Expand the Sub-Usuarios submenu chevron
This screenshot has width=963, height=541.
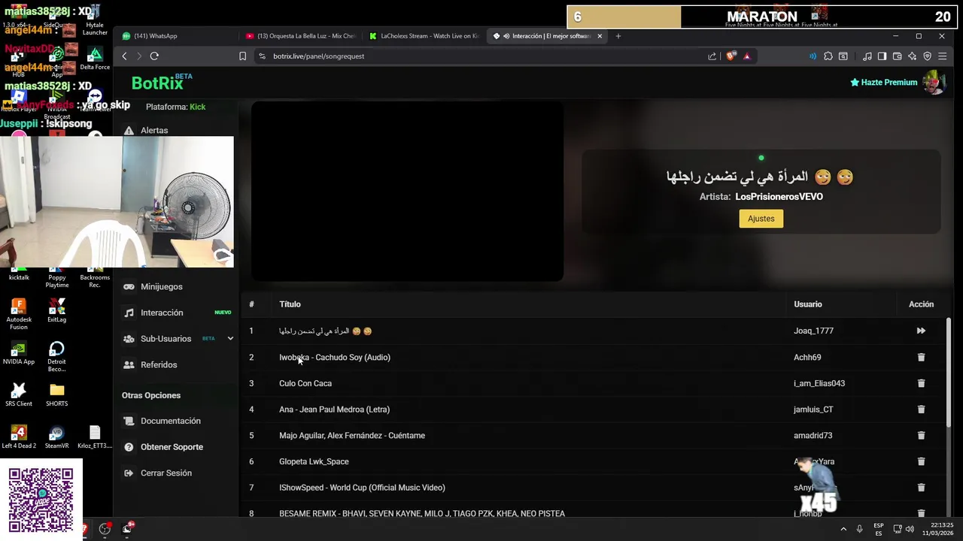tap(230, 339)
